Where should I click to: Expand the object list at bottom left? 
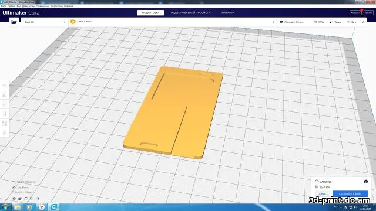coord(24,182)
